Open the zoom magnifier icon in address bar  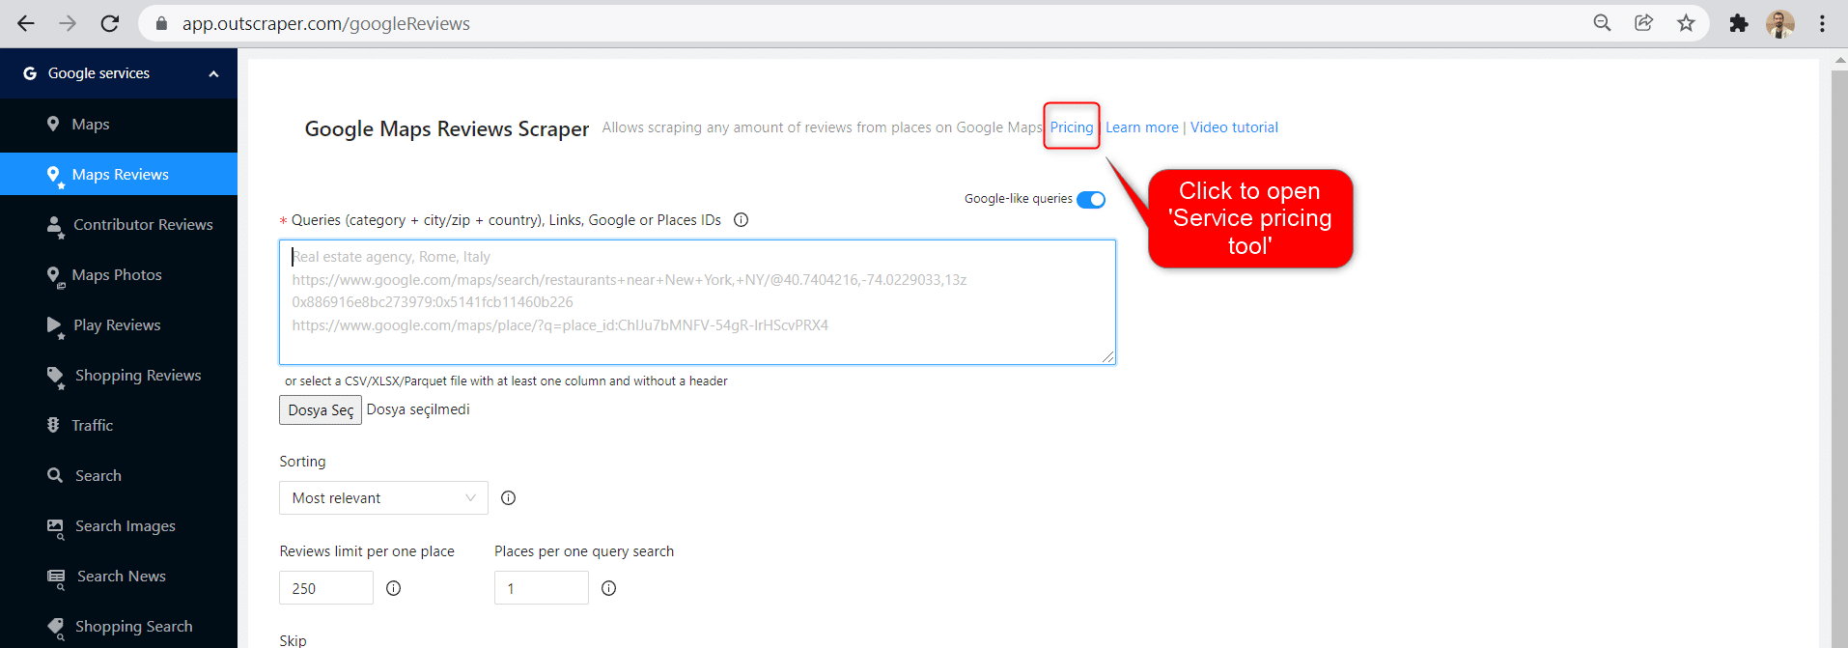1602,23
